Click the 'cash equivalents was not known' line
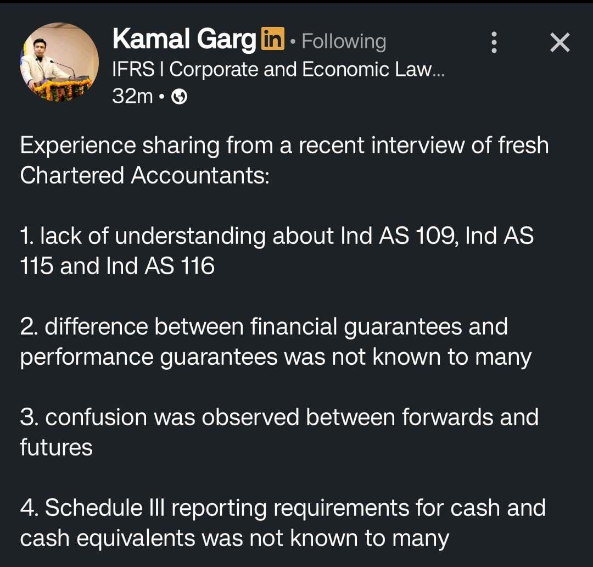The width and height of the screenshot is (593, 567). tap(234, 538)
